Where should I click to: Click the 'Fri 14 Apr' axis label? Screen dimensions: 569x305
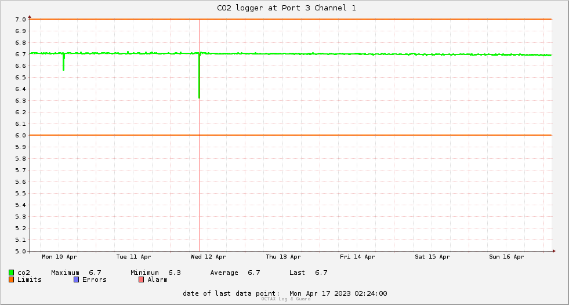tap(357, 257)
